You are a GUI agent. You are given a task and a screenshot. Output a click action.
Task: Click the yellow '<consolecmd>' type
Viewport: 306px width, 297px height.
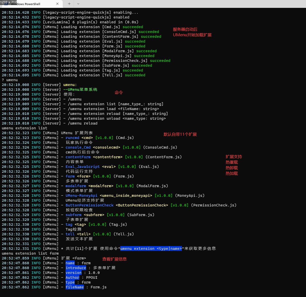click(107, 147)
